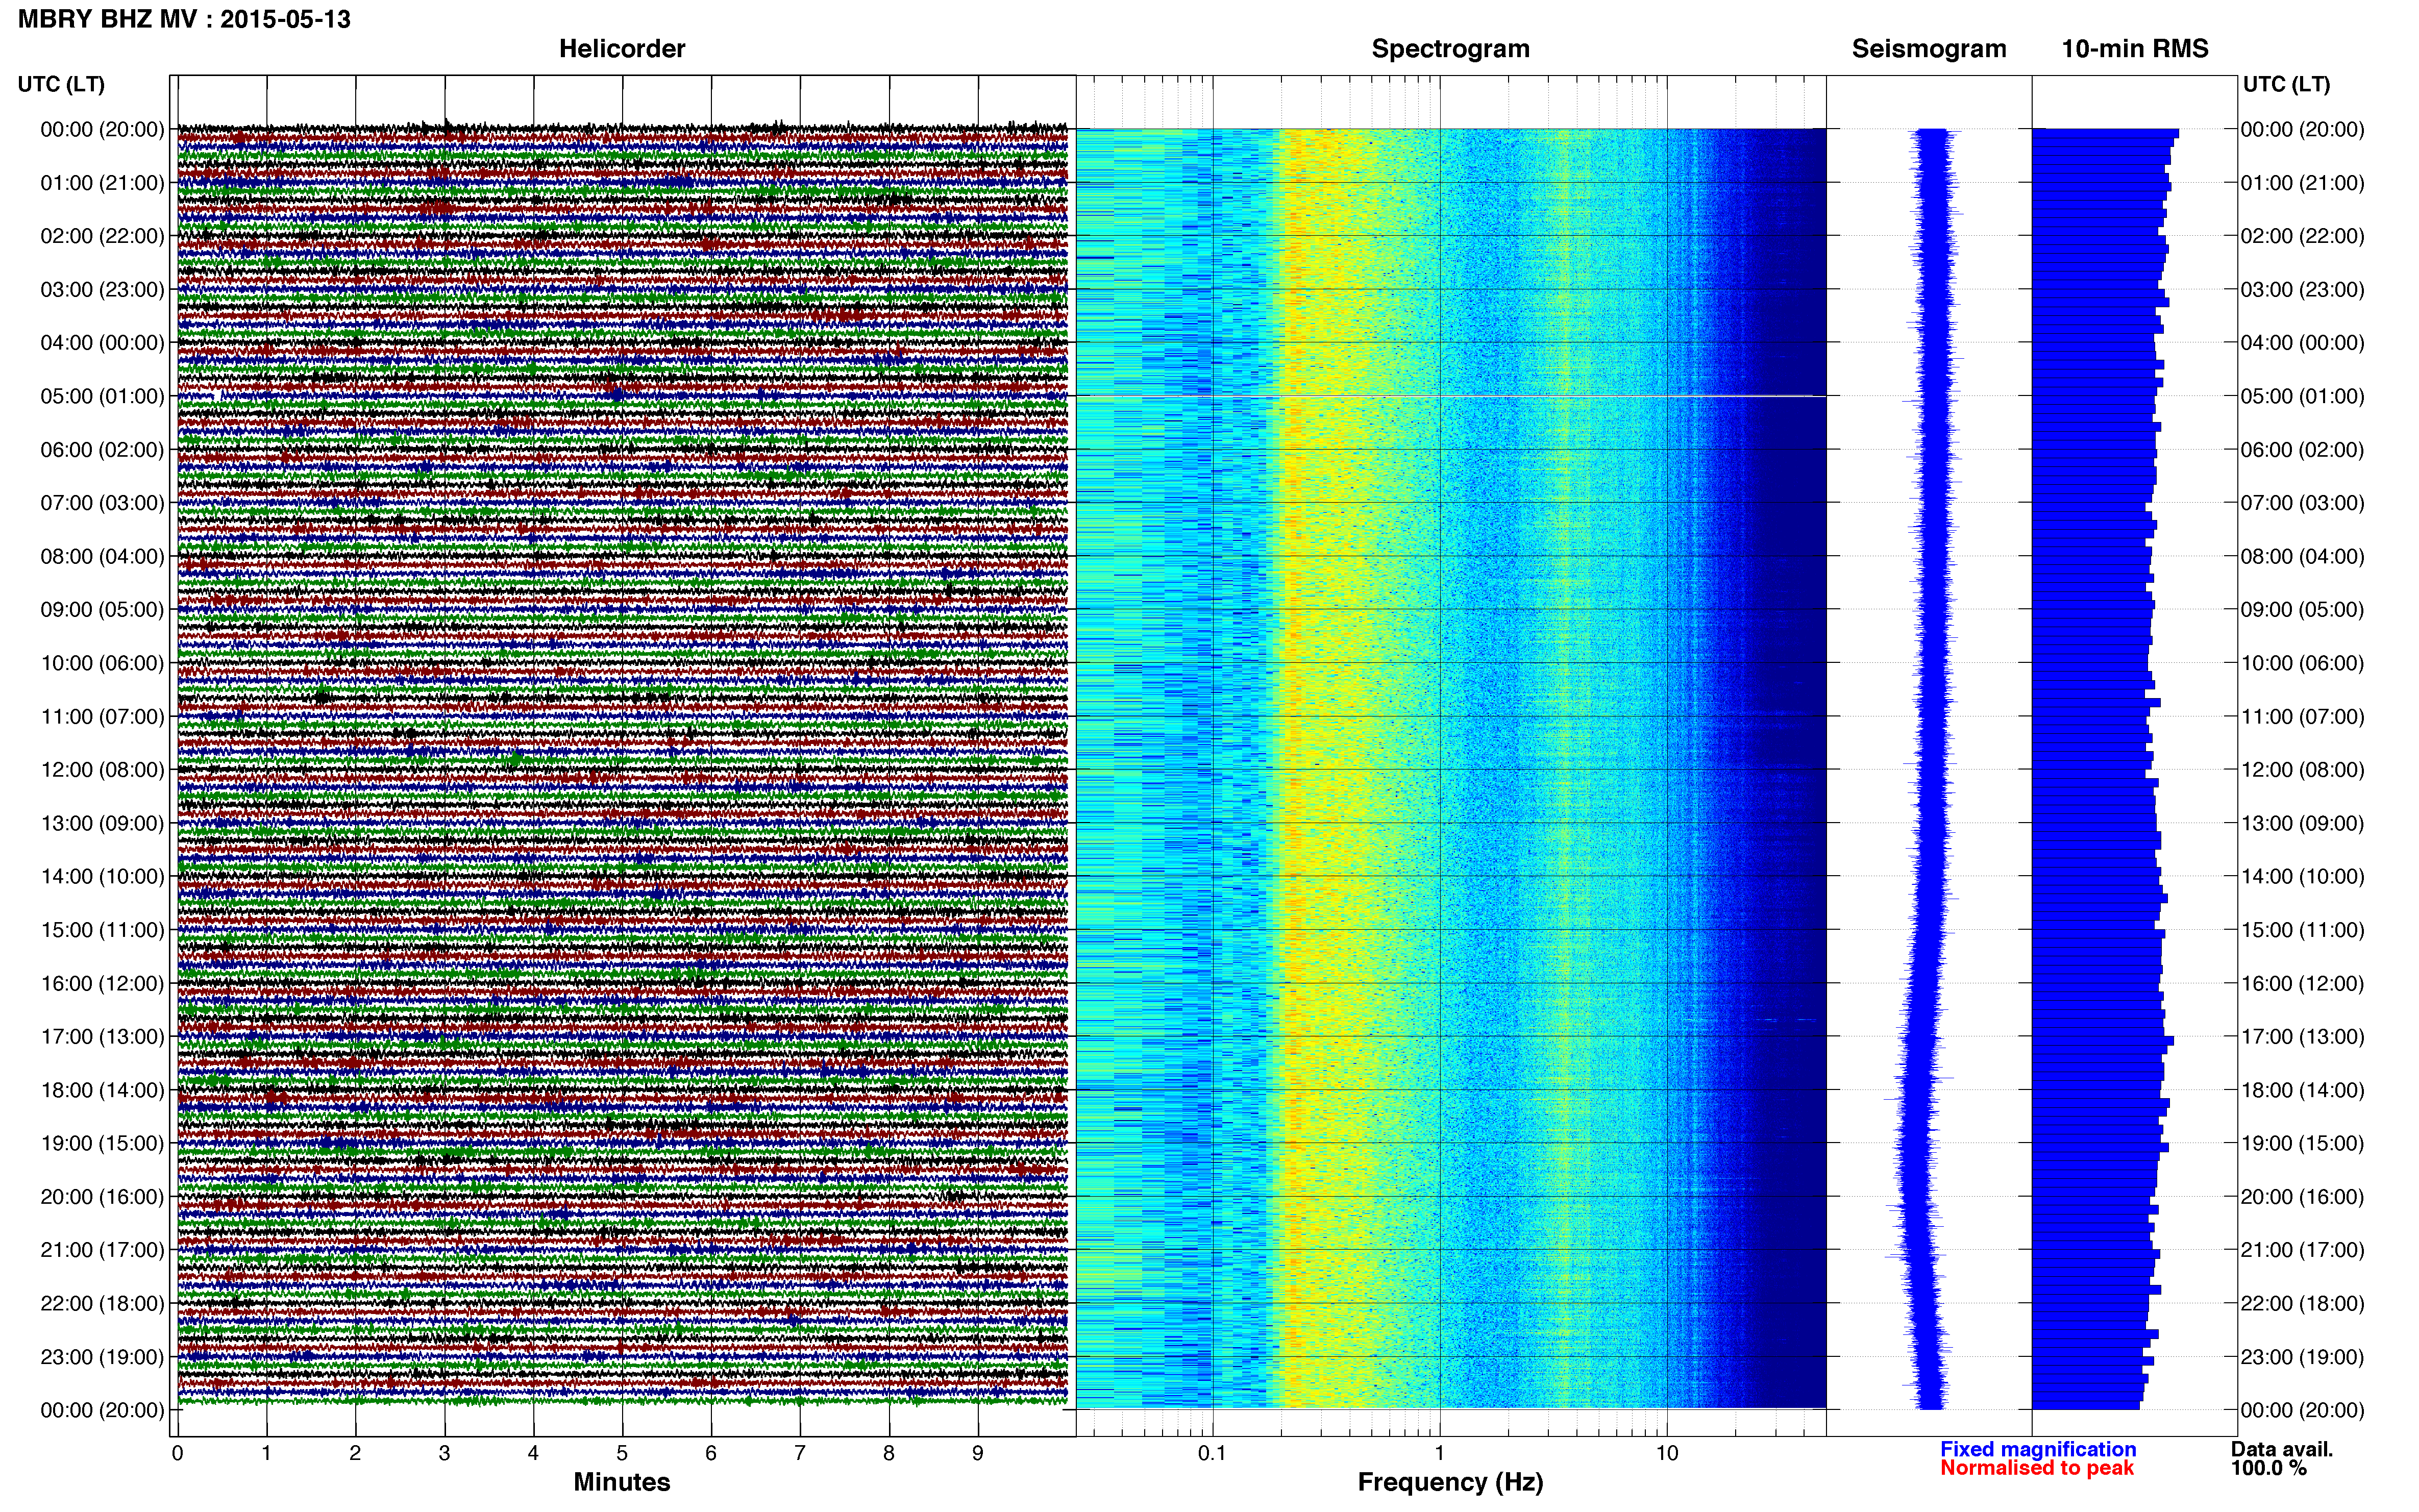Click the right 'UTC (LT)' axis header
The width and height of the screenshot is (2419, 1512).
(x=2286, y=84)
